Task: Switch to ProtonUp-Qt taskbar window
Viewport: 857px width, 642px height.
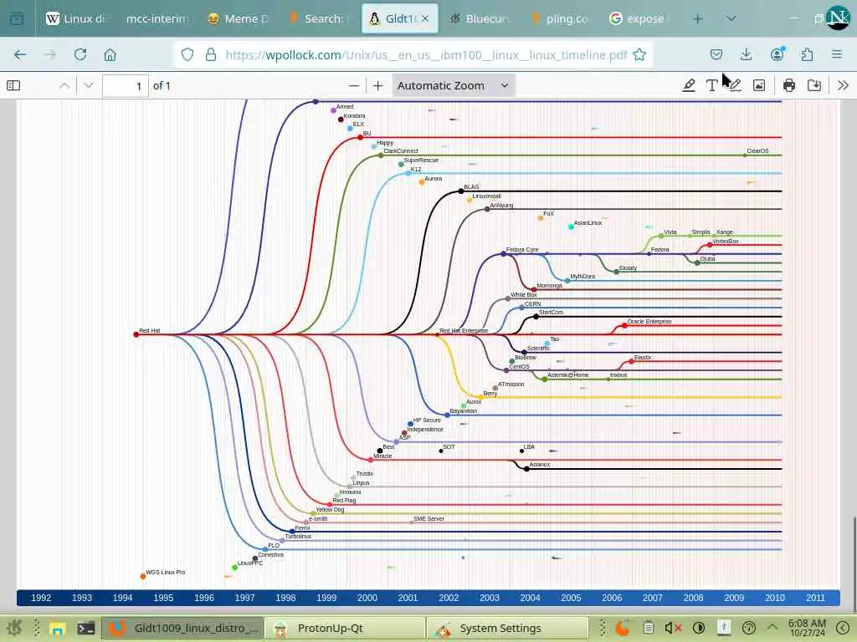Action: tap(346, 629)
